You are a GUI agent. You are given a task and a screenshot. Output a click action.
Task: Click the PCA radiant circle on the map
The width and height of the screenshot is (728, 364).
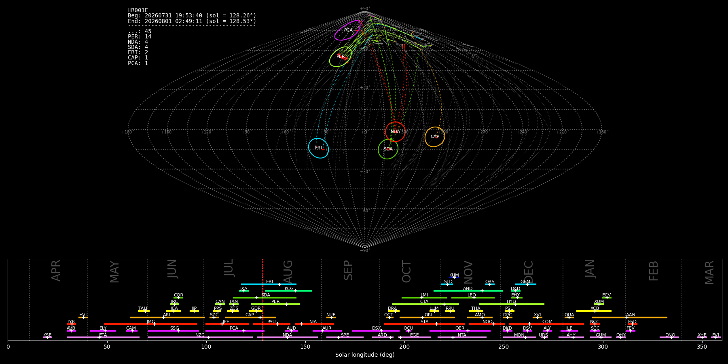point(347,30)
